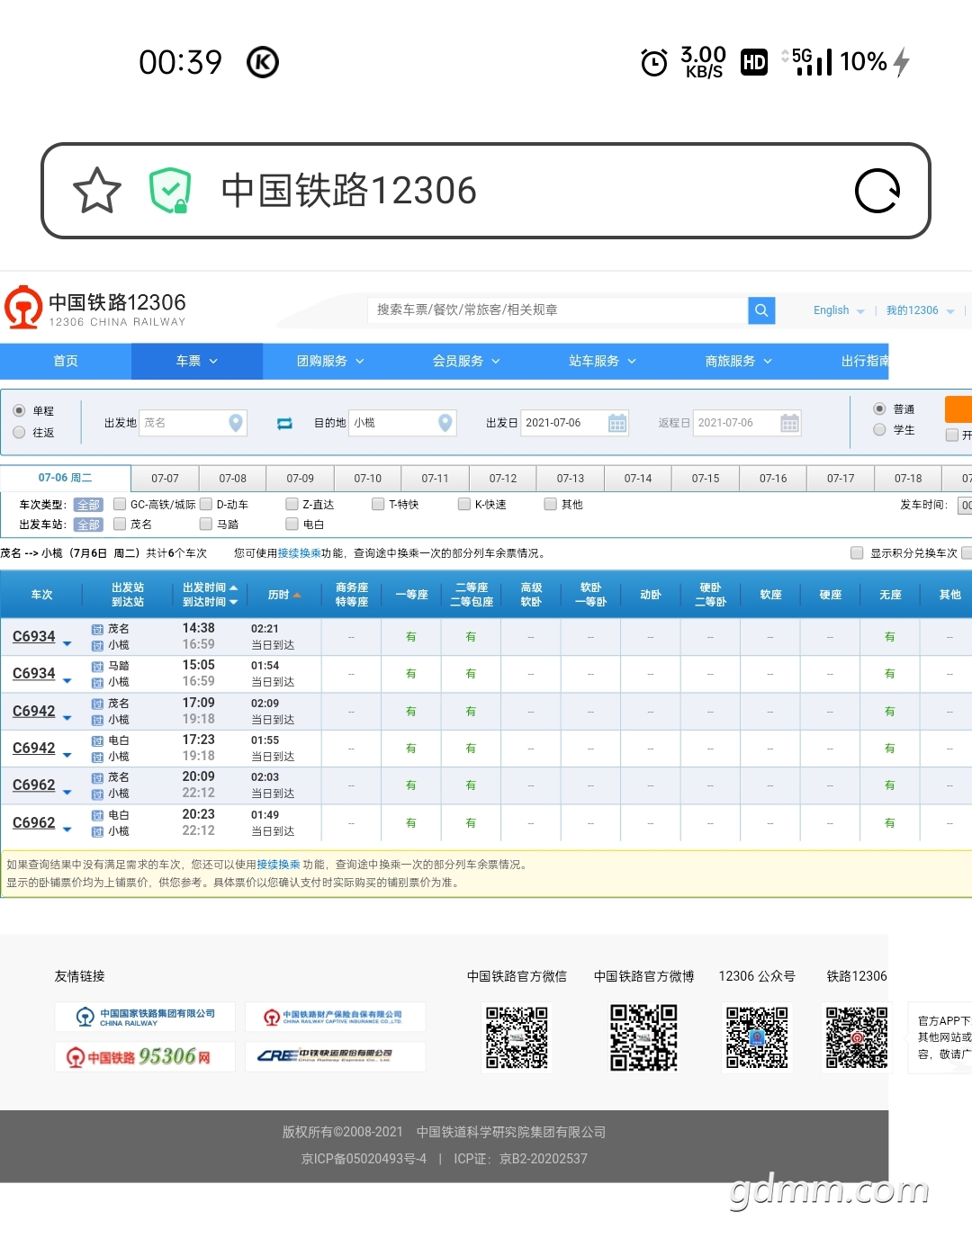Tap the alarm clock status icon
This screenshot has width=972, height=1247.
pos(654,62)
